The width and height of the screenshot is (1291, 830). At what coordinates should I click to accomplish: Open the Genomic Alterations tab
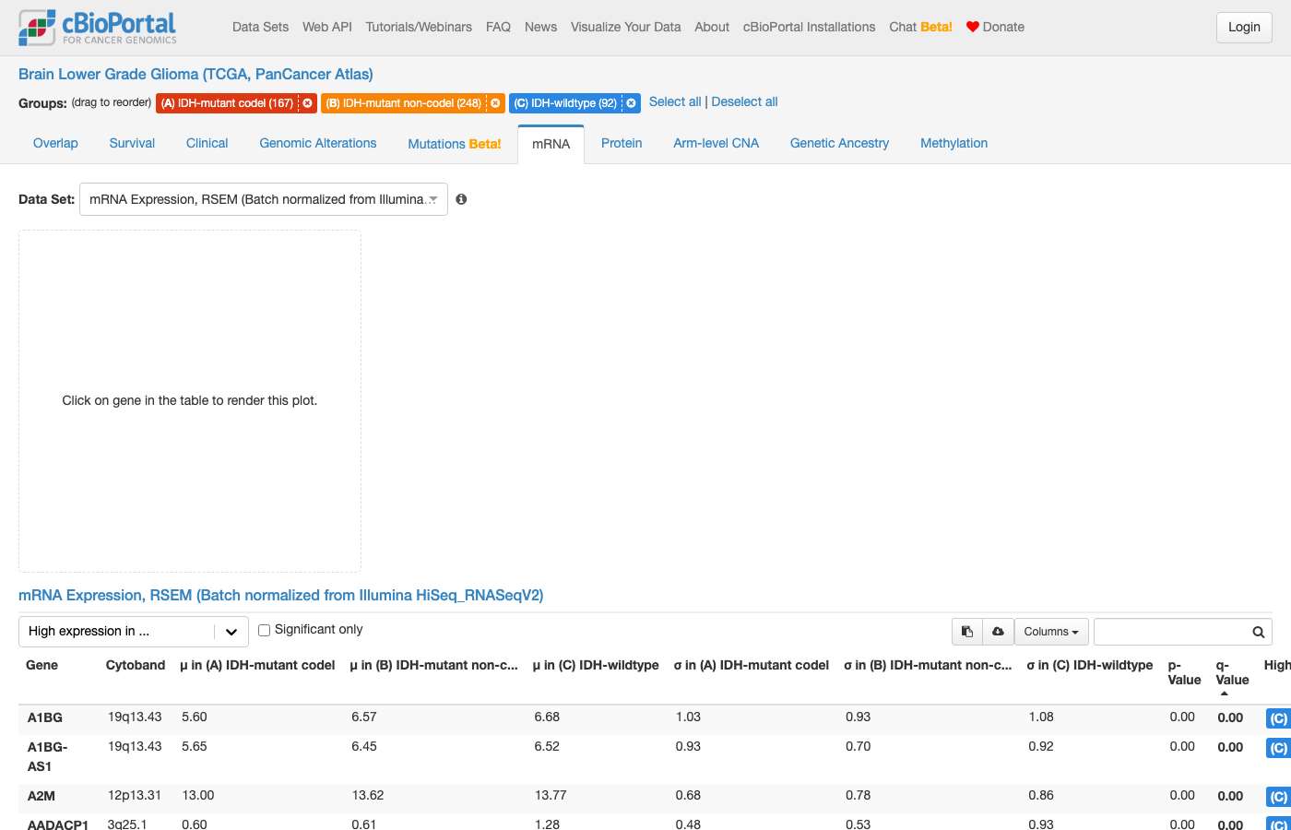click(318, 143)
